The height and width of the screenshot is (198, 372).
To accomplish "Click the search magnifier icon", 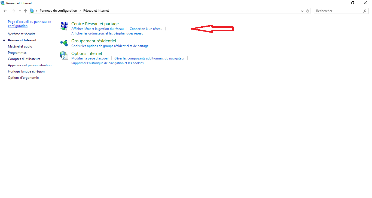I will tap(365, 11).
